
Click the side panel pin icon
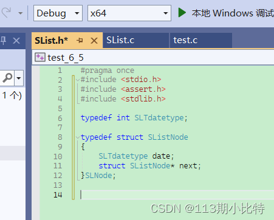coord(3,41)
